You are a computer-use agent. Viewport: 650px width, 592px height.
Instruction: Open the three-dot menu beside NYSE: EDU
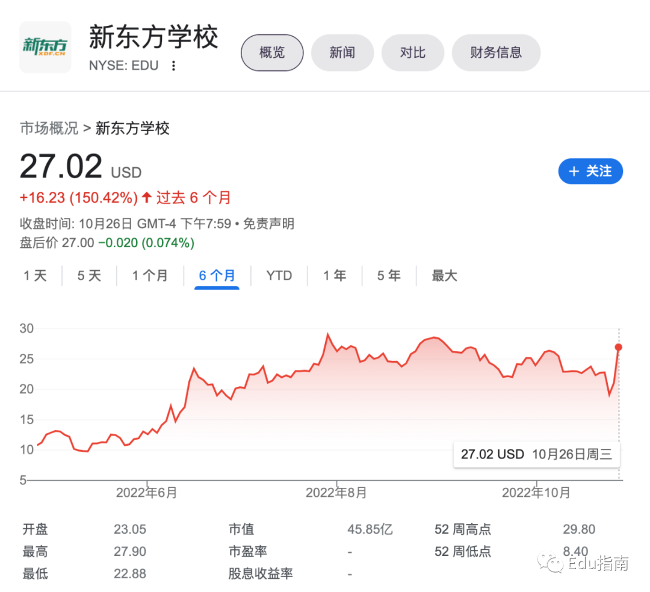[x=174, y=66]
